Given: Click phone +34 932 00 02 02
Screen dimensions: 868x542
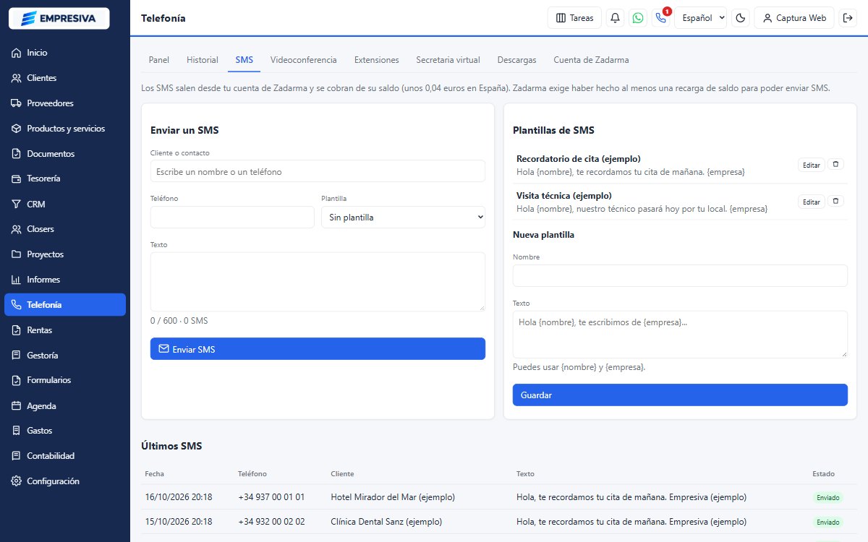Looking at the screenshot, I should 271,522.
